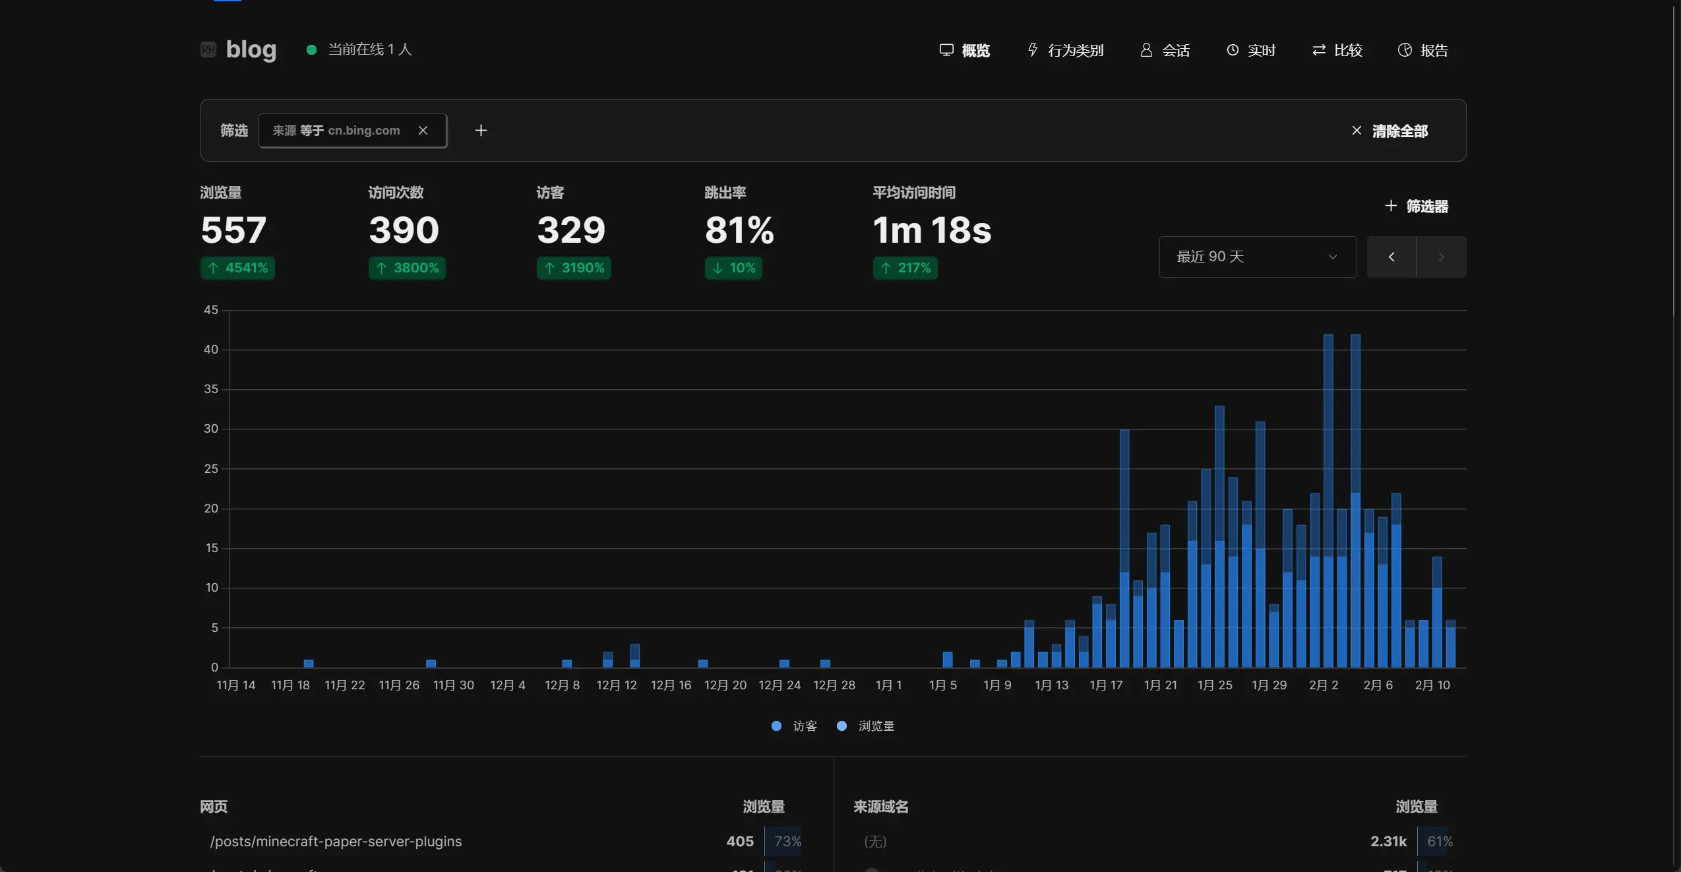This screenshot has height=872, width=1681.
Task: Click the blog site favicon icon
Action: [208, 49]
